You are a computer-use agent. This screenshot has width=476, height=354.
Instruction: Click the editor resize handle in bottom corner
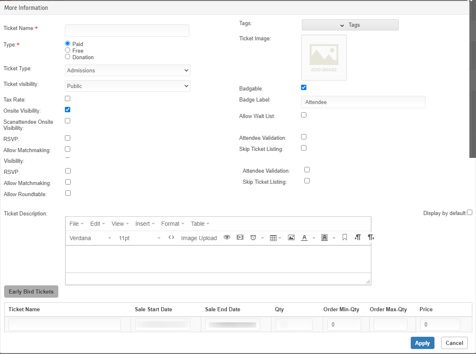(368, 282)
